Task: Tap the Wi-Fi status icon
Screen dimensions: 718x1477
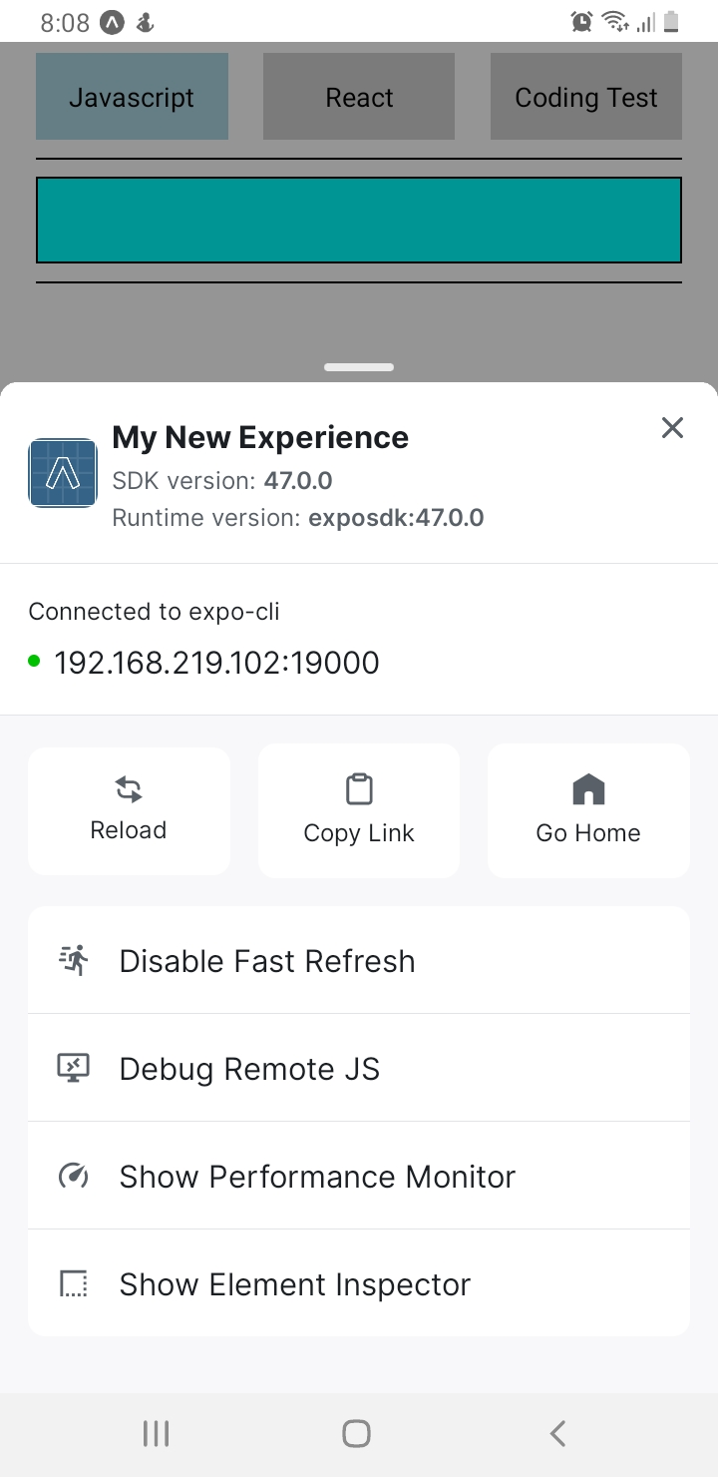Action: click(x=614, y=22)
